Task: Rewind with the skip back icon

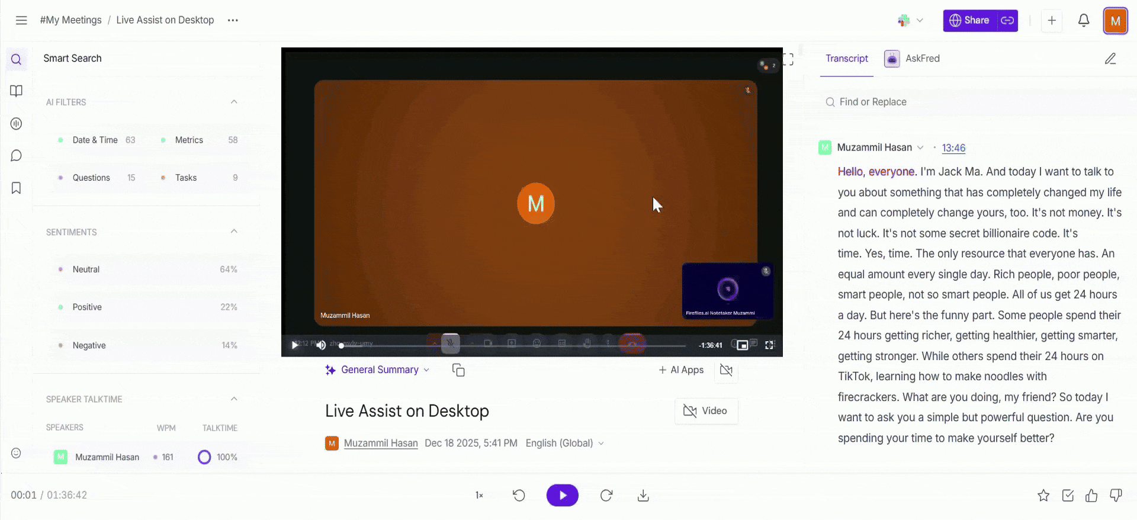Action: click(519, 496)
